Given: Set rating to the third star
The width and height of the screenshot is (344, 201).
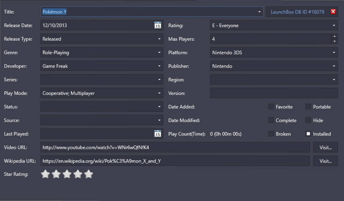Looking at the screenshot, I should click(x=67, y=174).
